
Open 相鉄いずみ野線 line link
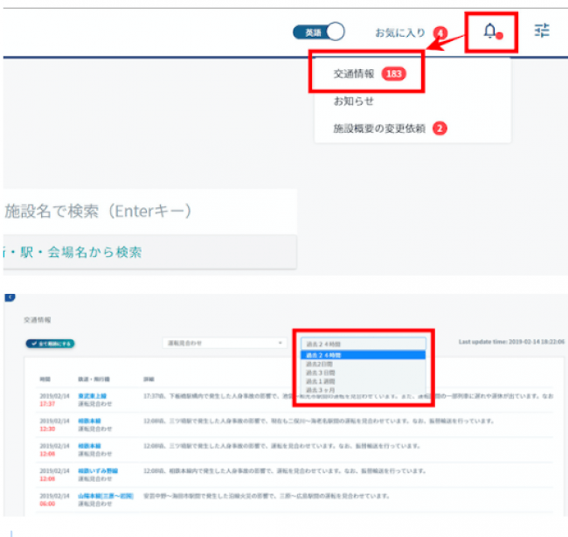[x=98, y=471]
